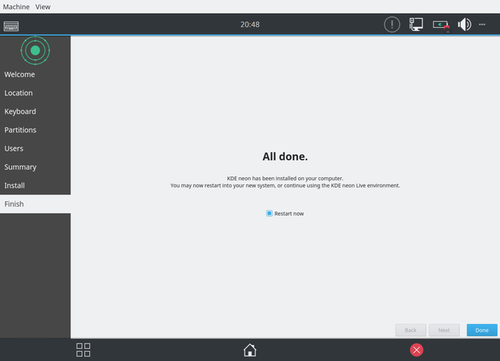Open the View menu
Screen dimensions: 500x361
coord(43,6)
